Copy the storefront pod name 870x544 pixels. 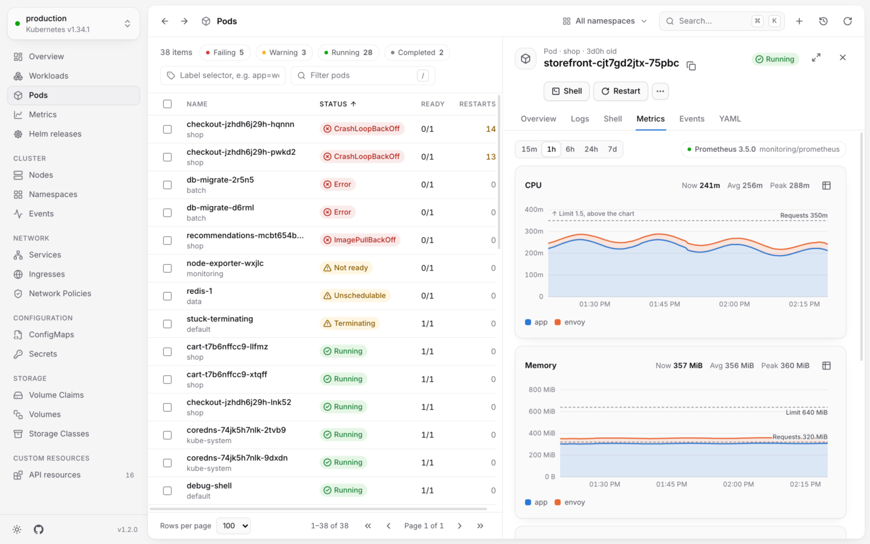(691, 65)
